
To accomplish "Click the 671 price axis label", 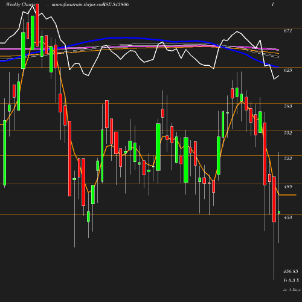I will [288, 31].
